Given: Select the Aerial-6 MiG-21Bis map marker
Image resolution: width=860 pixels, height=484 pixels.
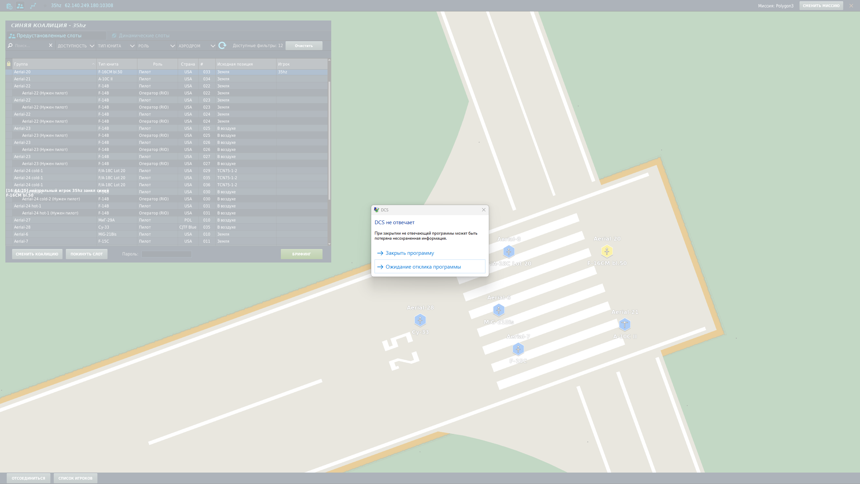Looking at the screenshot, I should click(x=499, y=310).
